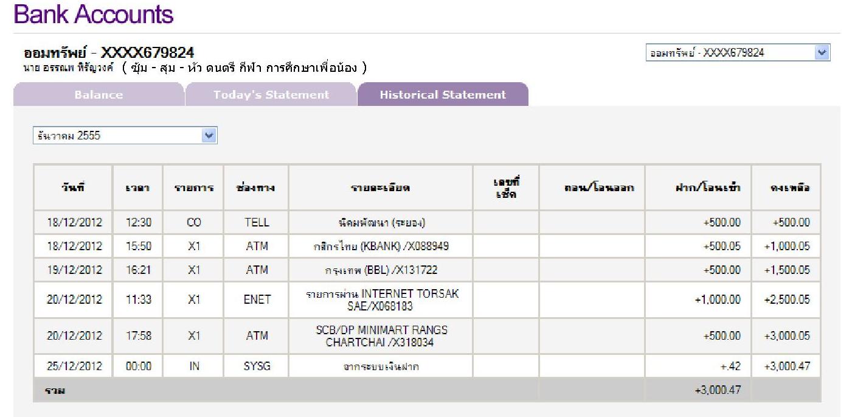The width and height of the screenshot is (852, 417).
Task: Click the ENET channel cell
Action: point(257,300)
